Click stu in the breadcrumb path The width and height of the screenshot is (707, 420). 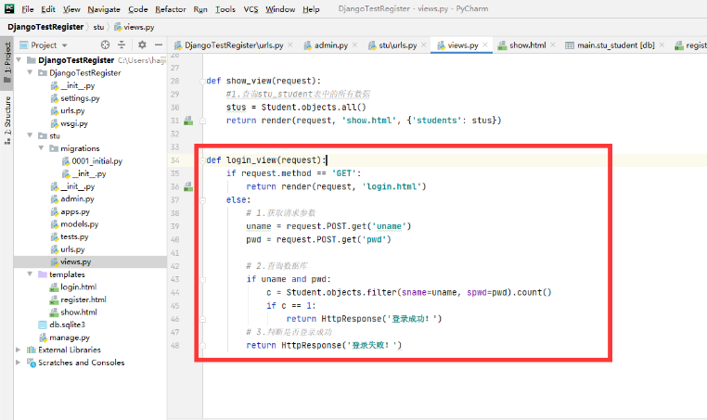pos(97,27)
